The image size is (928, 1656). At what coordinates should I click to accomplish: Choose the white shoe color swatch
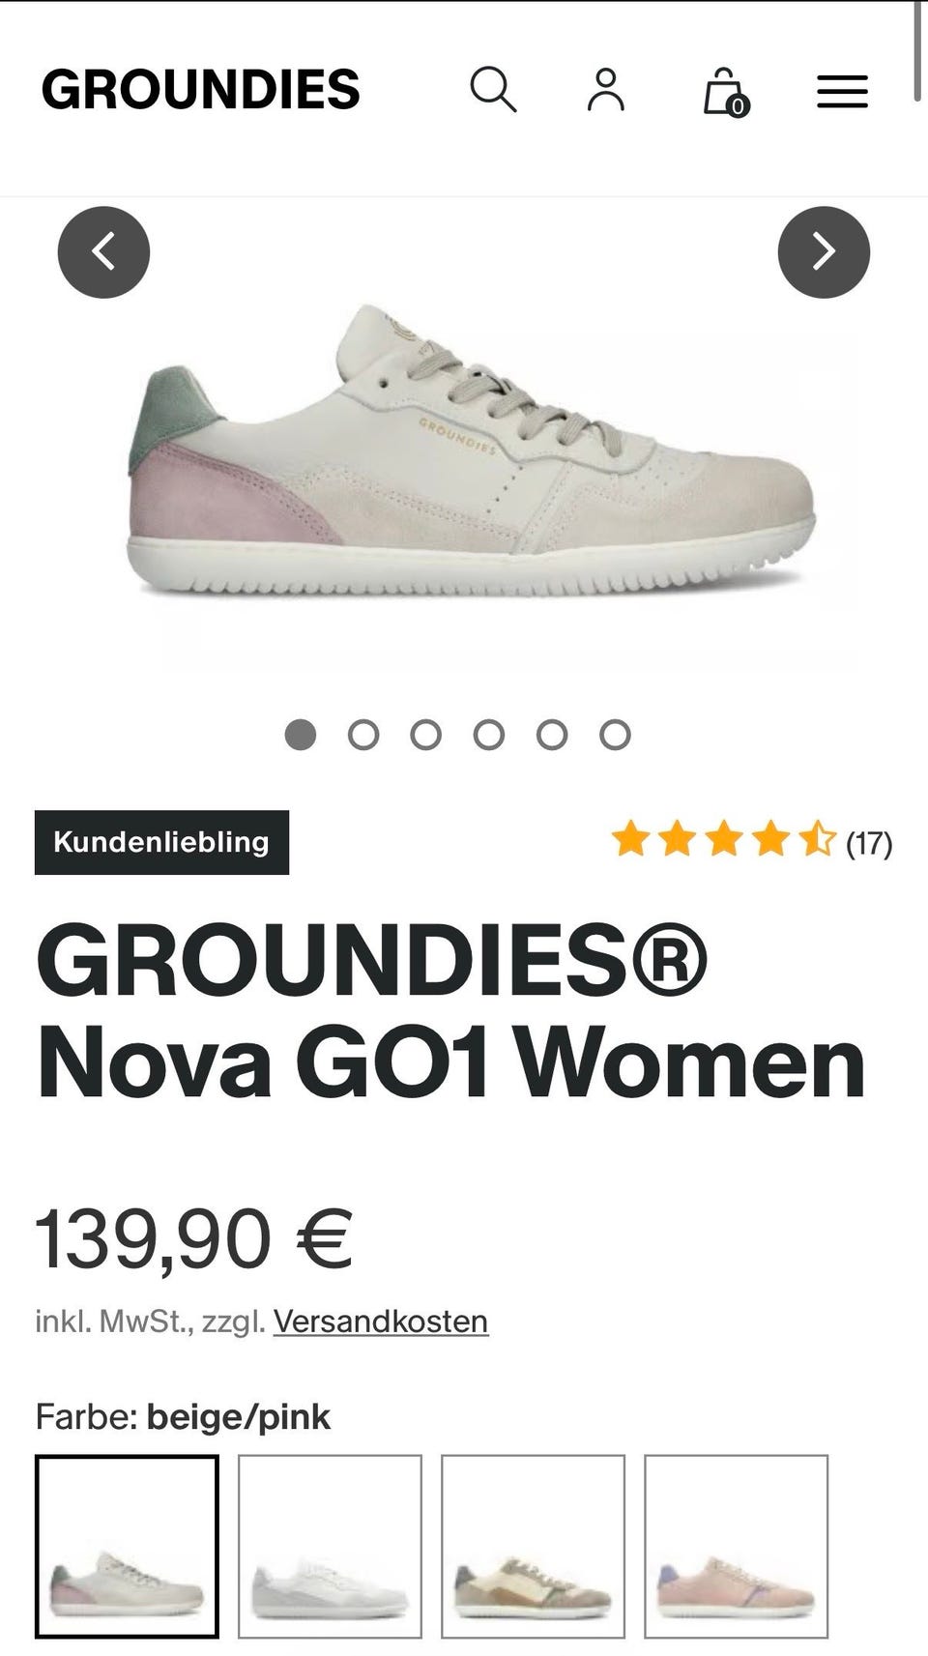(330, 1546)
